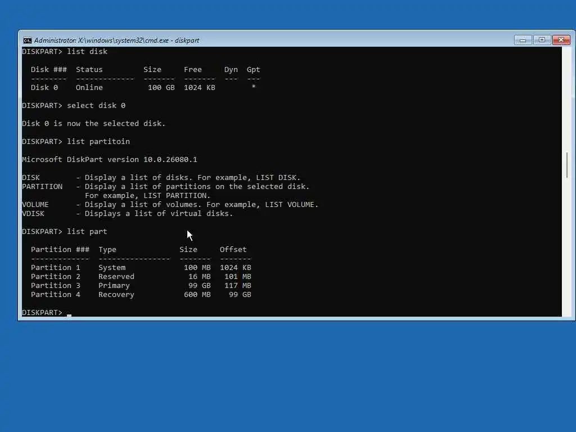Click the 'System' partition type
This screenshot has height=432, width=576.
(x=112, y=267)
